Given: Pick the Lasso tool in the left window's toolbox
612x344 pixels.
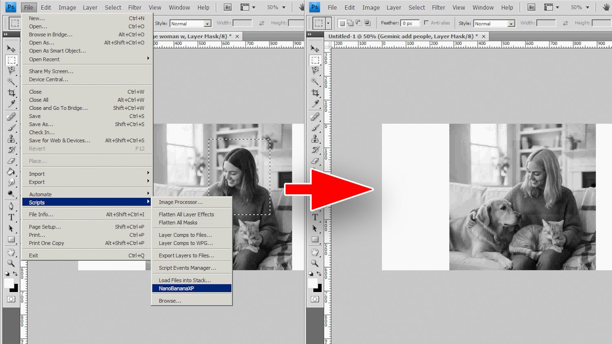Looking at the screenshot, I should [11, 71].
